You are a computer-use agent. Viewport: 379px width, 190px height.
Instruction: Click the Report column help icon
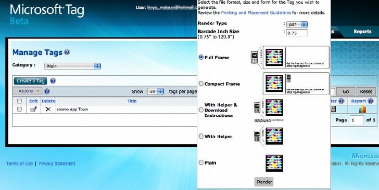(x=370, y=101)
